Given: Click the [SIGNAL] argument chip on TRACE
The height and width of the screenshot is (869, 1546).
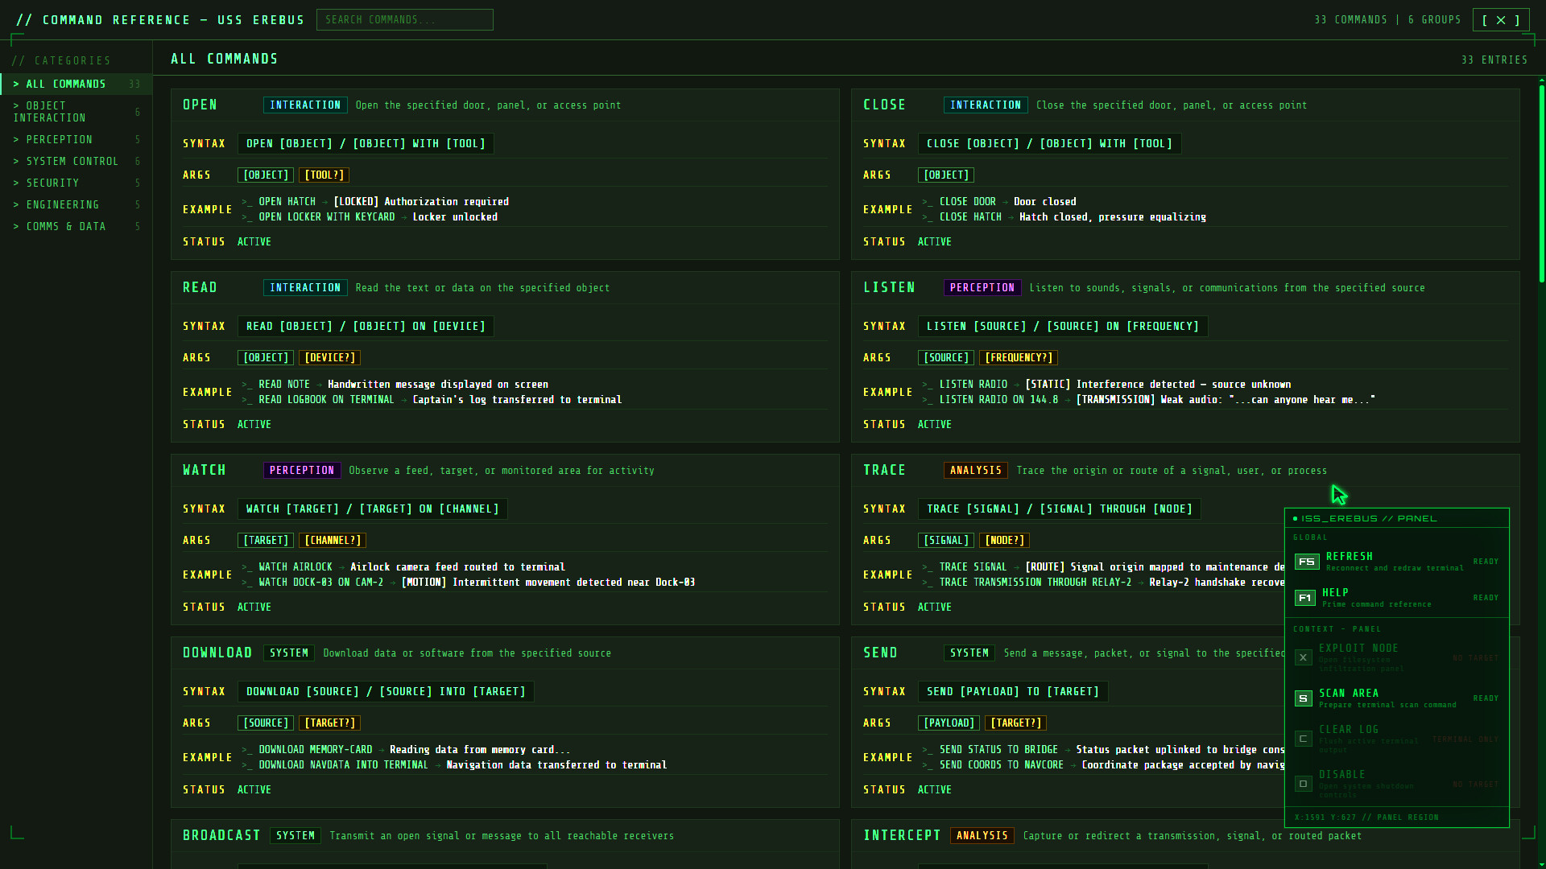Looking at the screenshot, I should click(946, 541).
